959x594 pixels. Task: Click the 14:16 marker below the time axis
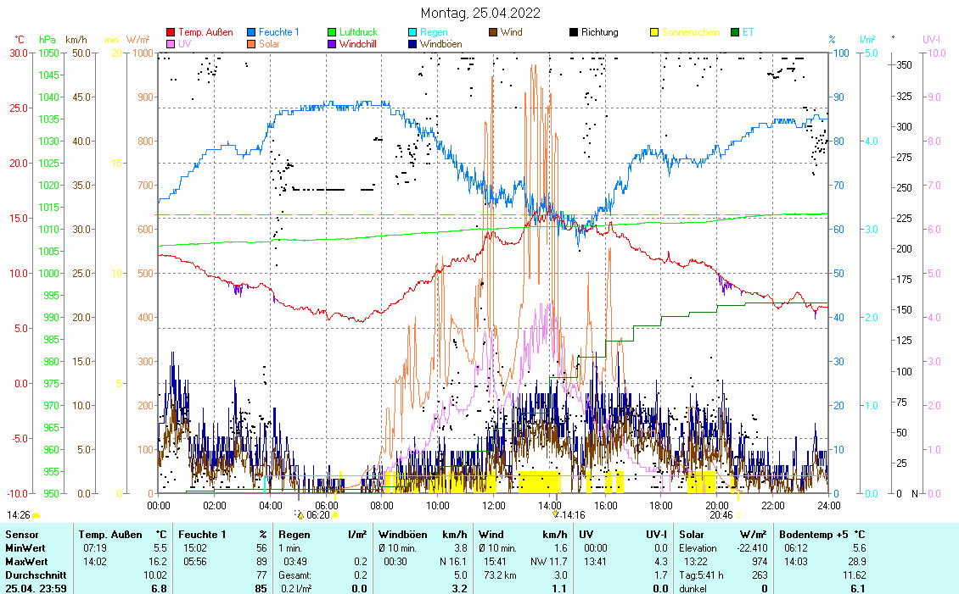pos(569,514)
